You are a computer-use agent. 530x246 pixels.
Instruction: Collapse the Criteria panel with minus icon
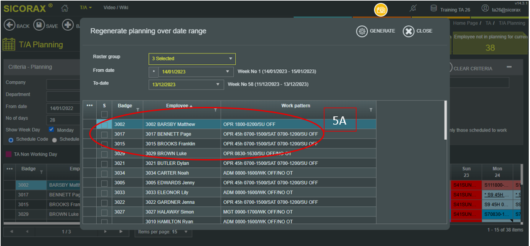pos(509,67)
